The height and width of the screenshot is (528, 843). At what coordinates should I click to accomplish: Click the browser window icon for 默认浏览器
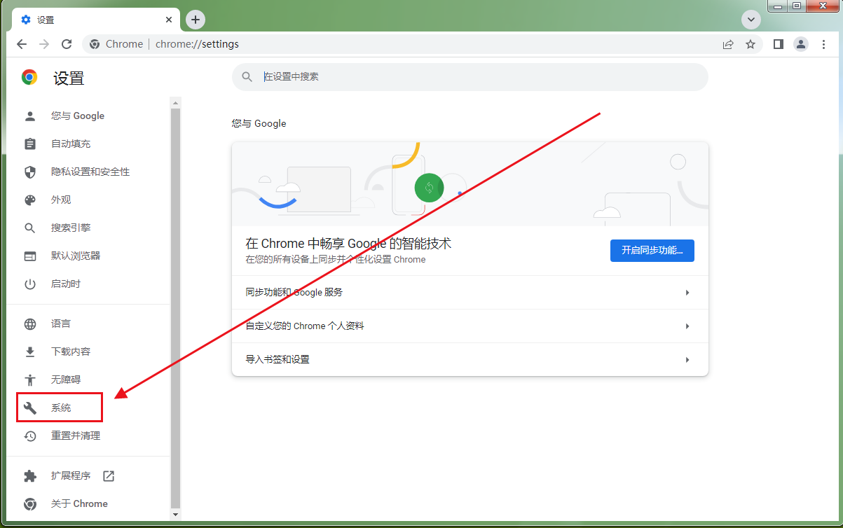[29, 256]
